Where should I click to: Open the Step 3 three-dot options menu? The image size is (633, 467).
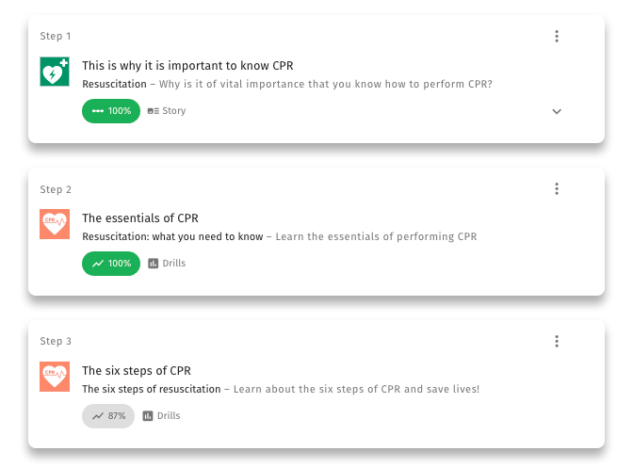click(557, 342)
